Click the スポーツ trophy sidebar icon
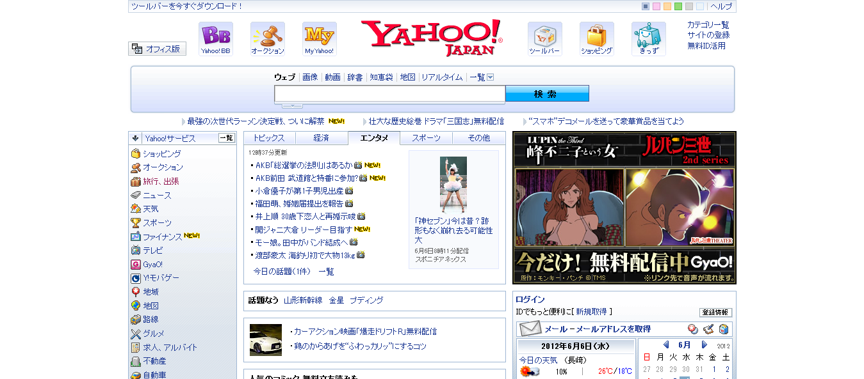864x379 pixels. pos(136,223)
